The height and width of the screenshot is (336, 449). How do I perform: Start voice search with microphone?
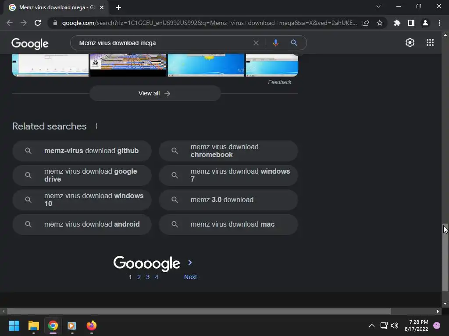(275, 43)
